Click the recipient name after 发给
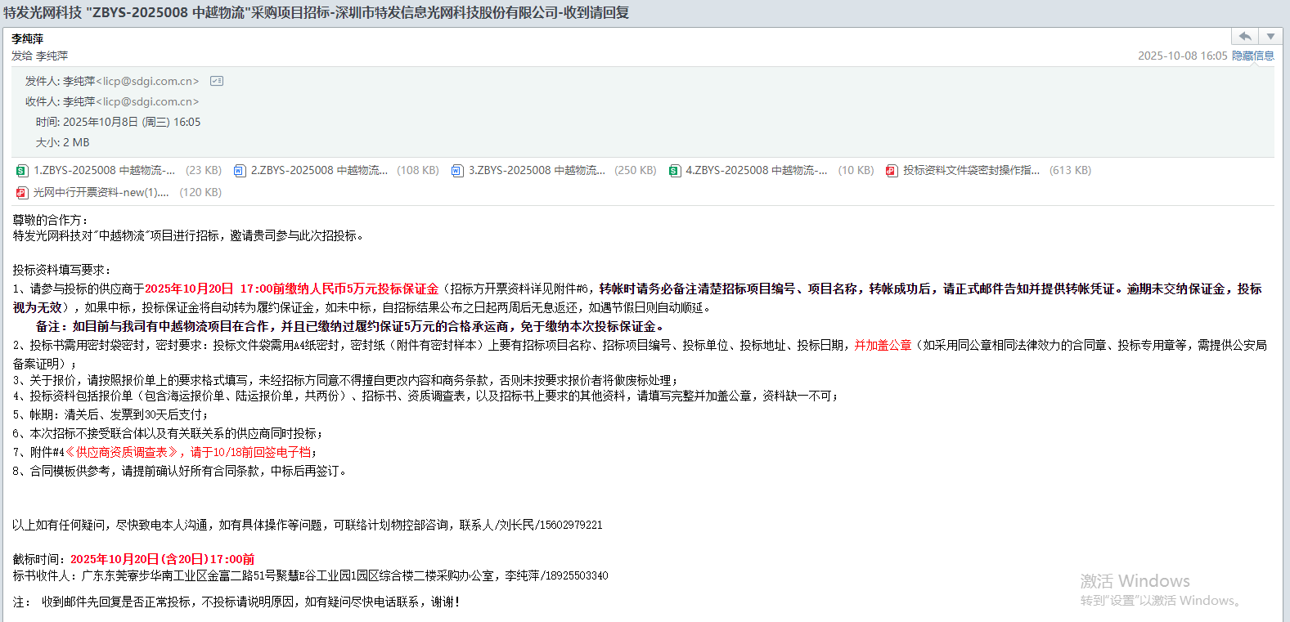This screenshot has width=1290, height=622. (x=52, y=56)
